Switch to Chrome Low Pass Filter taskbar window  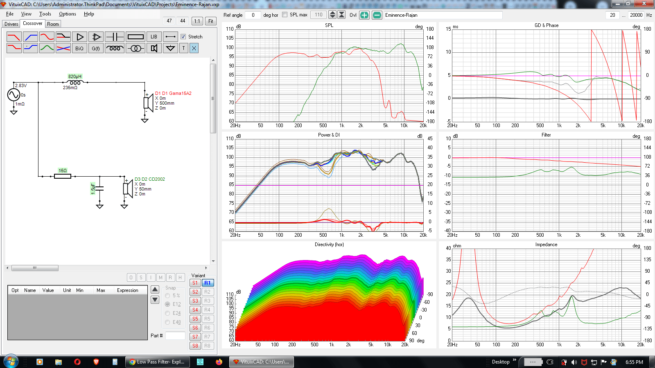tap(157, 362)
